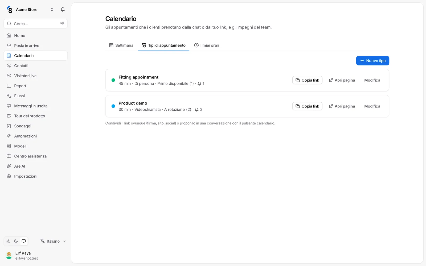Click the Flussi workflow icon

[x=9, y=96]
